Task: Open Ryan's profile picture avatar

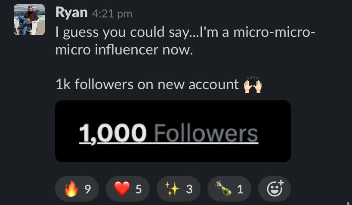Action: click(29, 20)
